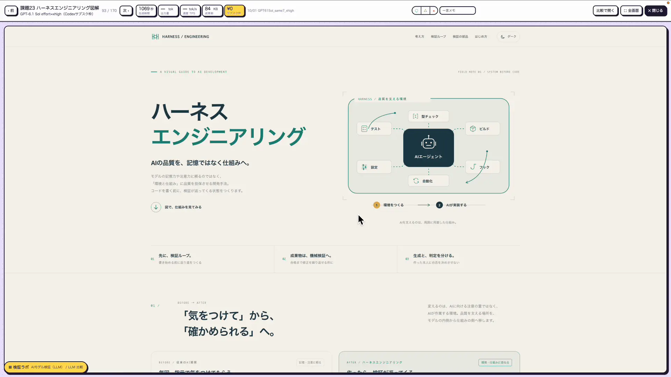Click heading 成果物は、機械検証へ。
This screenshot has height=377, width=671.
tap(311, 256)
